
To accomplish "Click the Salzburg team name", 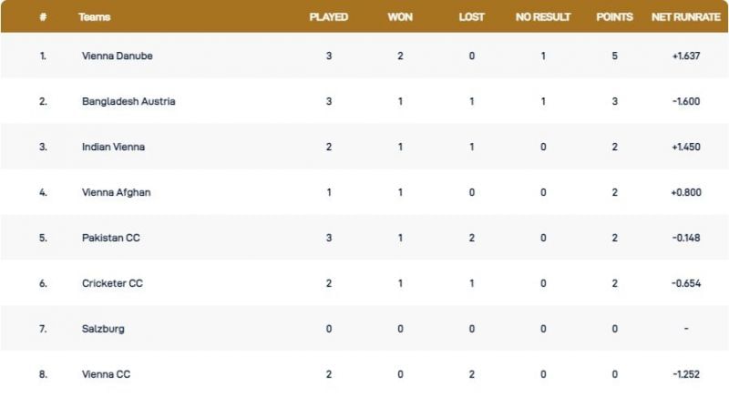I will pyautogui.click(x=101, y=329).
